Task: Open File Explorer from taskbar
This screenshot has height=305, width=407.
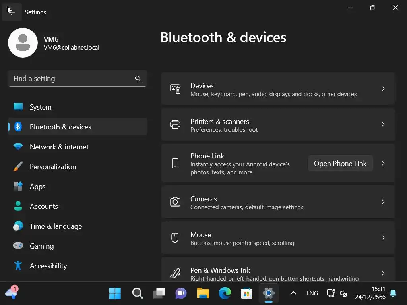Action: coord(203,293)
